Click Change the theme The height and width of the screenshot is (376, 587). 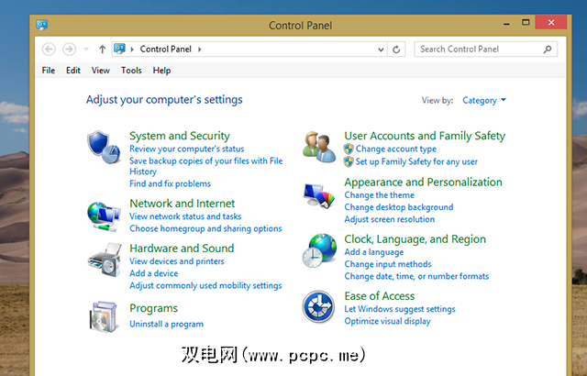(x=379, y=195)
